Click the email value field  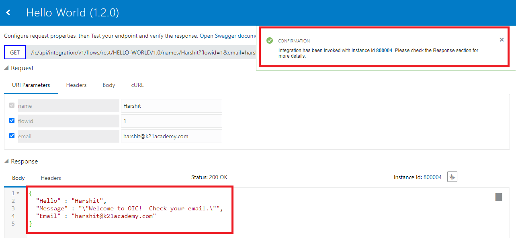[x=172, y=136]
